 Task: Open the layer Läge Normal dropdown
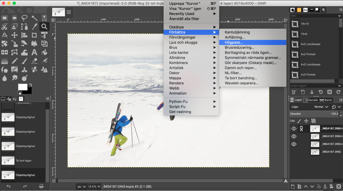(310, 107)
